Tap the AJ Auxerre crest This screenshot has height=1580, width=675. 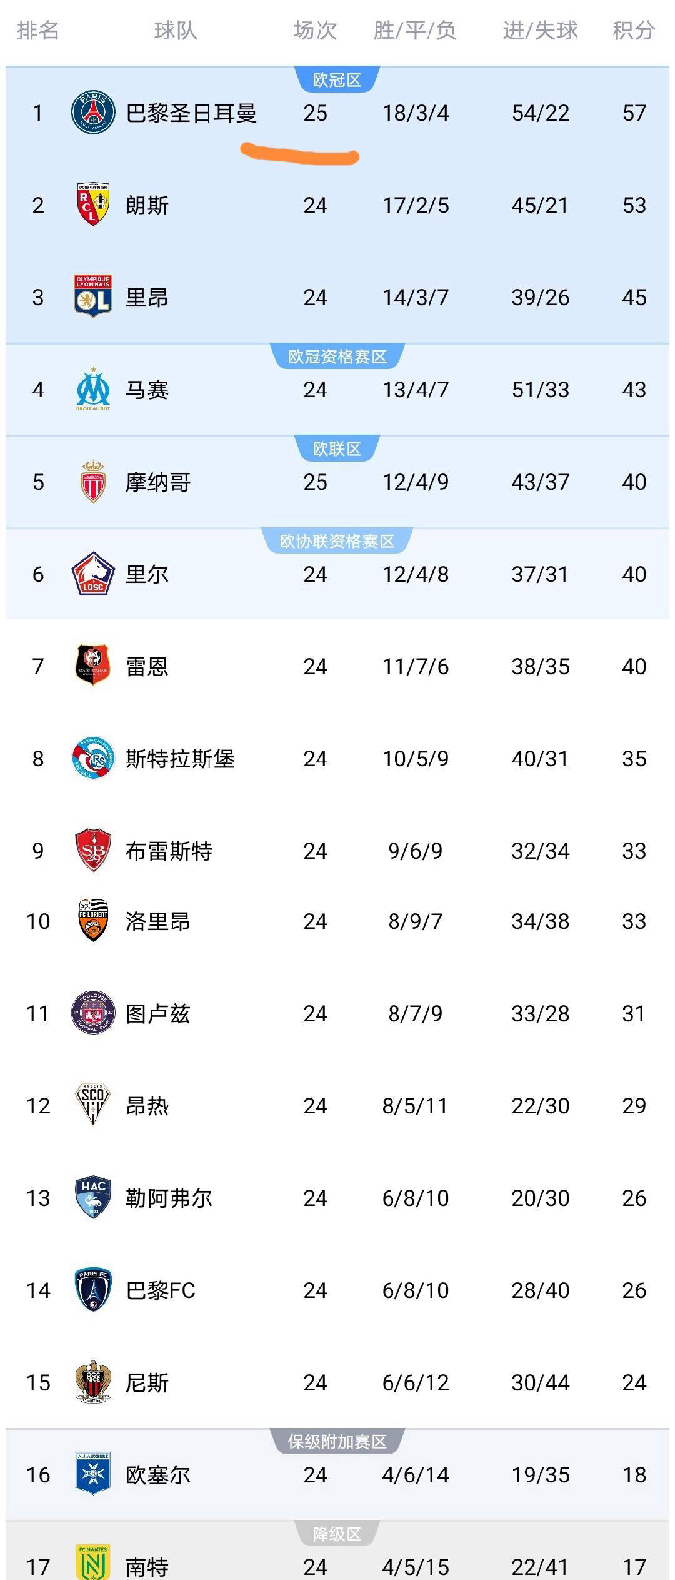click(x=93, y=1474)
